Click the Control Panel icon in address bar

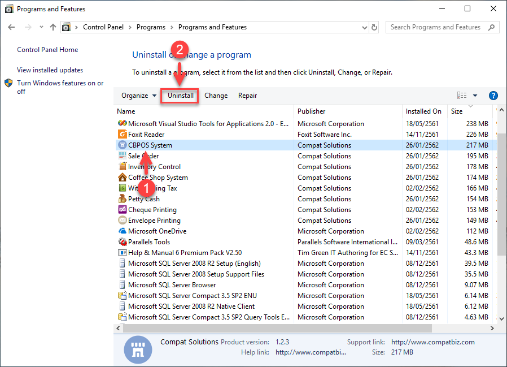[66, 27]
